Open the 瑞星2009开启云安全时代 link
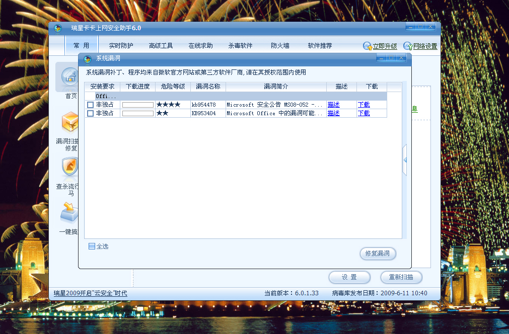The image size is (509, 334). click(x=90, y=293)
